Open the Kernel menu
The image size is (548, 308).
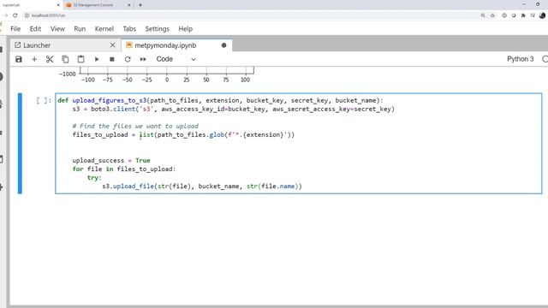[104, 29]
